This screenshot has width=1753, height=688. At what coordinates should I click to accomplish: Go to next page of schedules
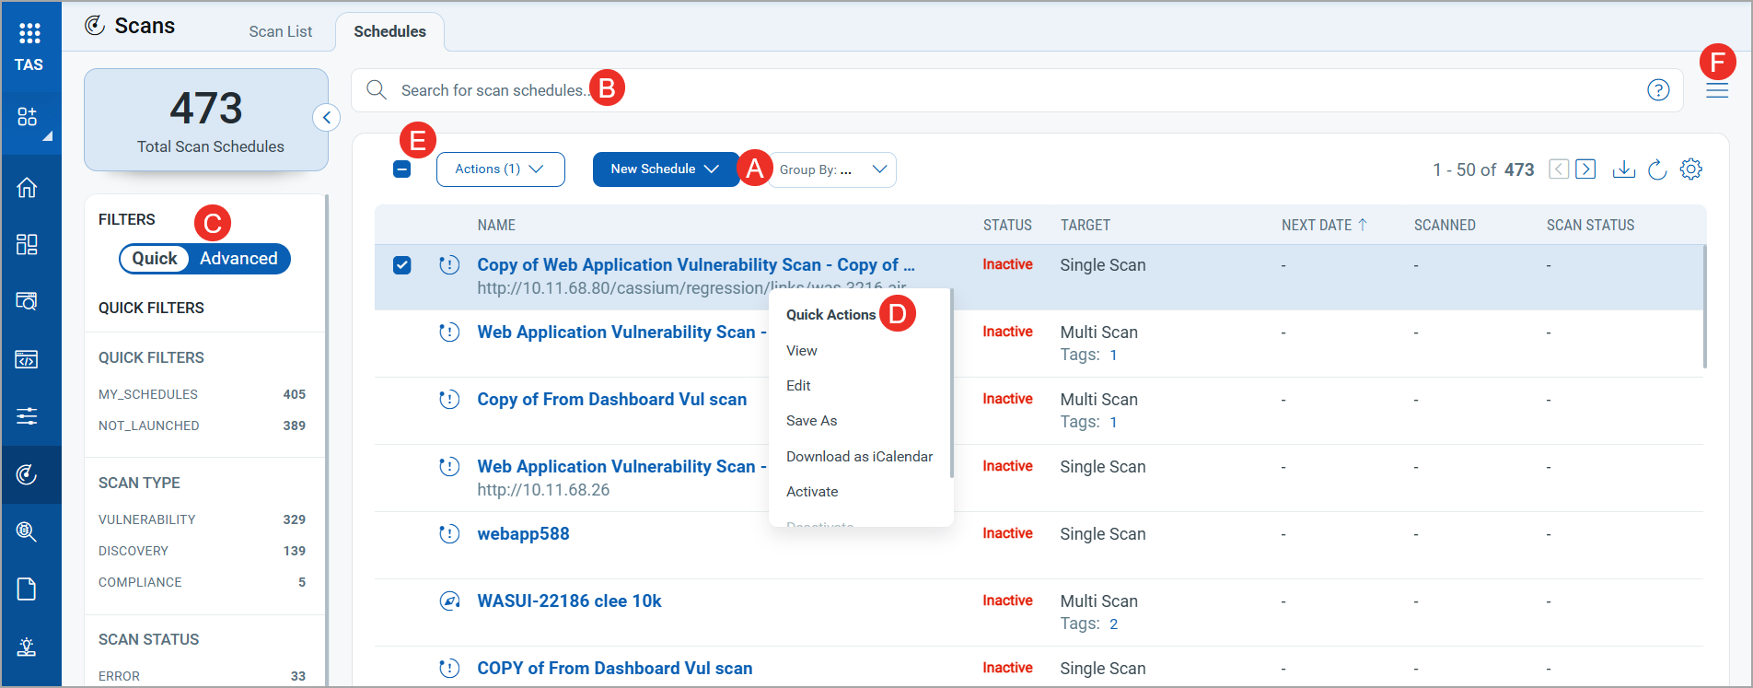coord(1585,169)
